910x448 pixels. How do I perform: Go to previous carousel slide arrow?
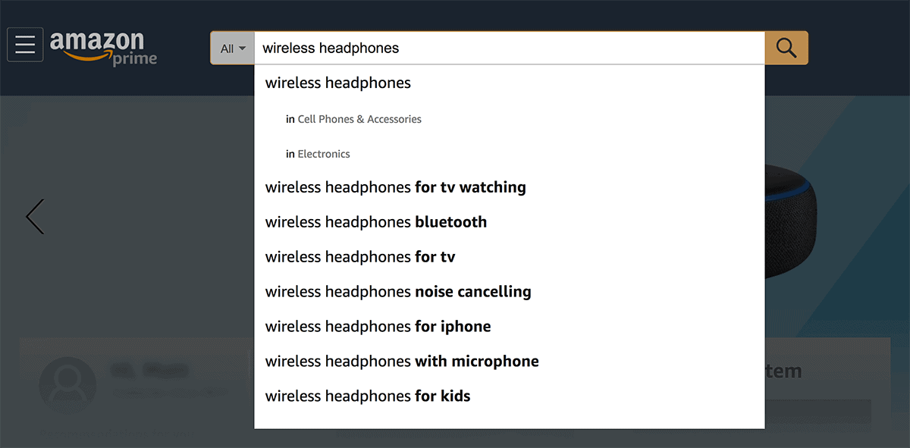point(35,217)
